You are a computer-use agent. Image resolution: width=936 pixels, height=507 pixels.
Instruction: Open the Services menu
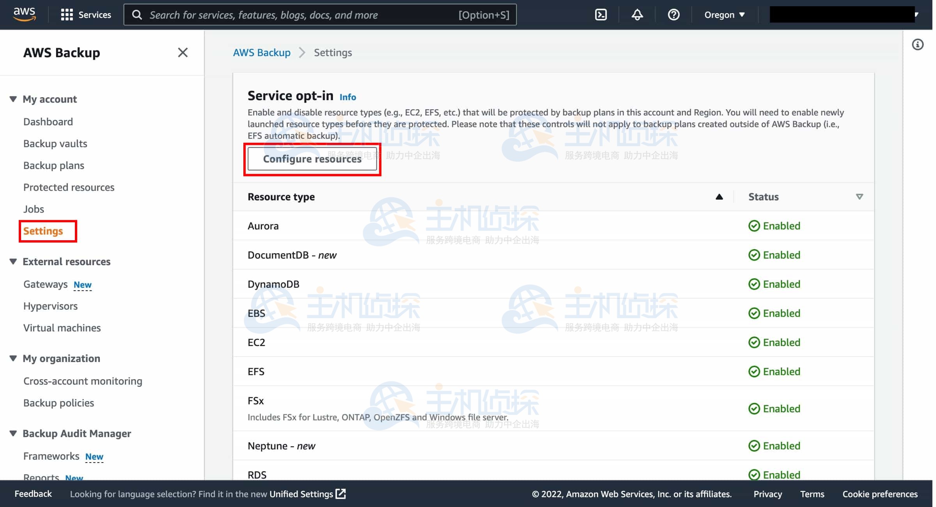point(85,14)
